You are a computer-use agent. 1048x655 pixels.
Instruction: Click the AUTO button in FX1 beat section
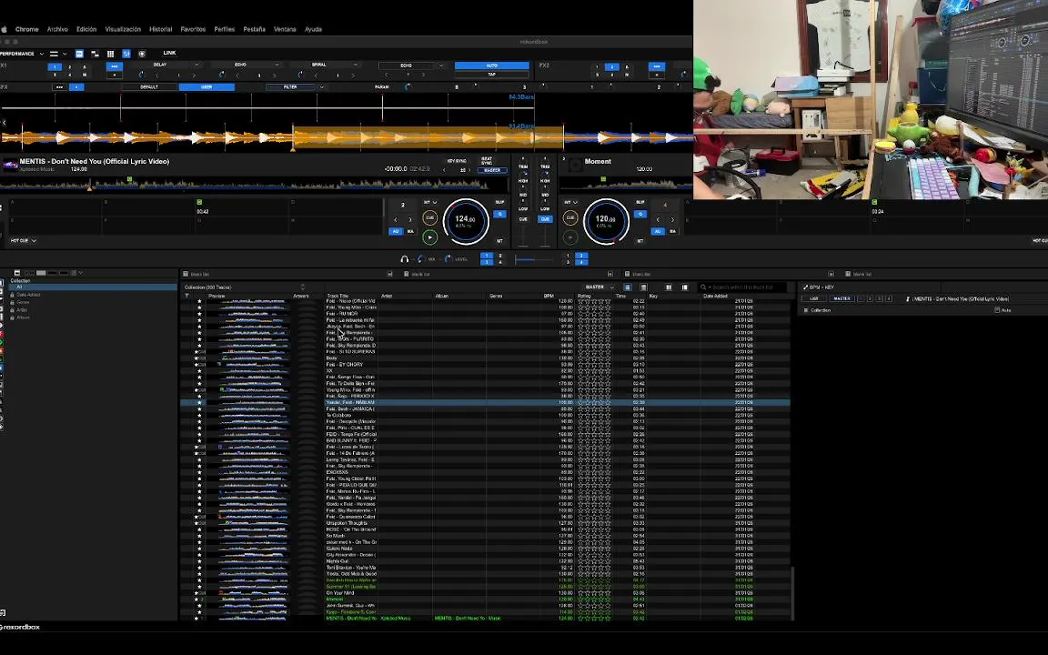(492, 65)
